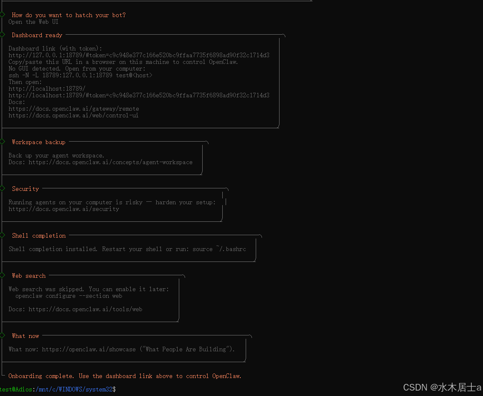Click the 'What now' section heading

click(25, 336)
